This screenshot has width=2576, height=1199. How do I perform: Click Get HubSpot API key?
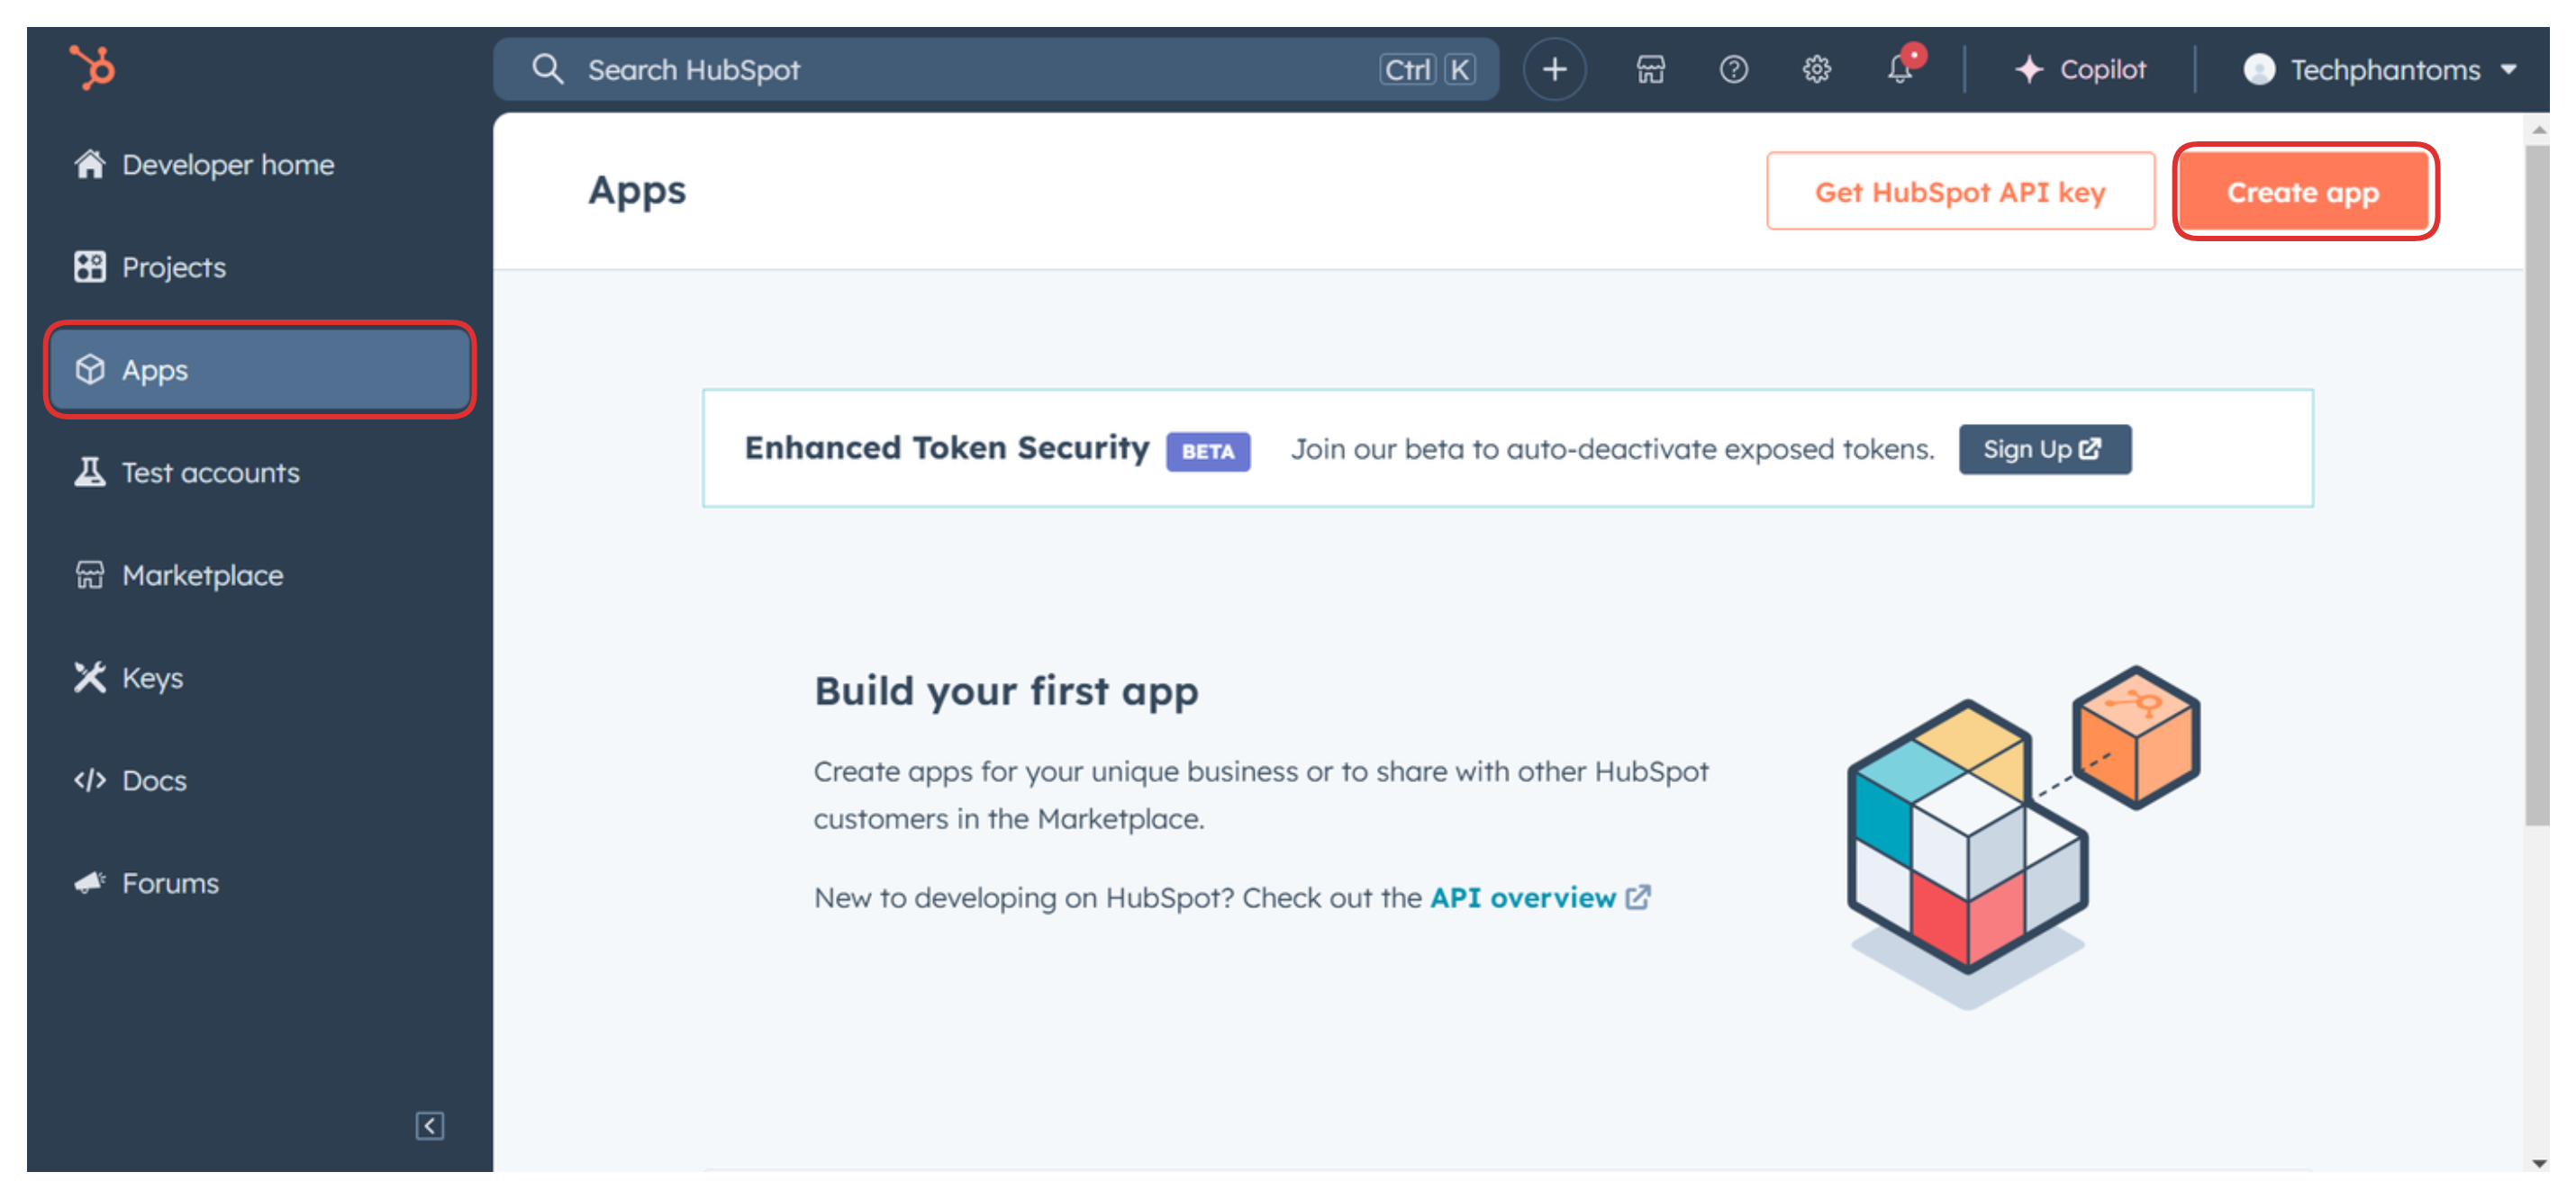pyautogui.click(x=1959, y=192)
